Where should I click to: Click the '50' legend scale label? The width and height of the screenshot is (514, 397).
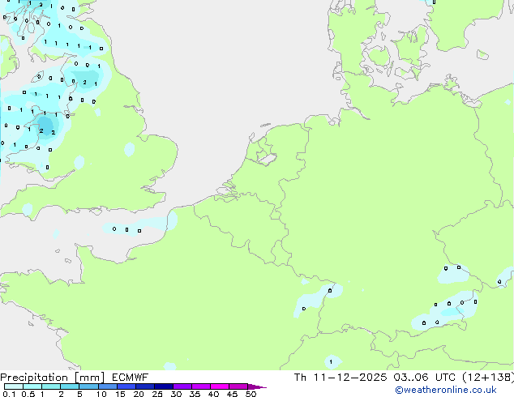(x=251, y=394)
